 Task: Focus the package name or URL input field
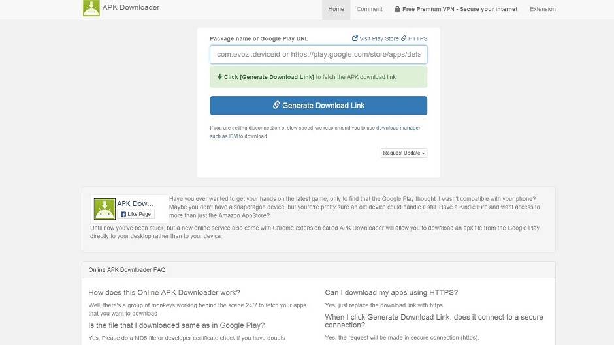pos(318,55)
